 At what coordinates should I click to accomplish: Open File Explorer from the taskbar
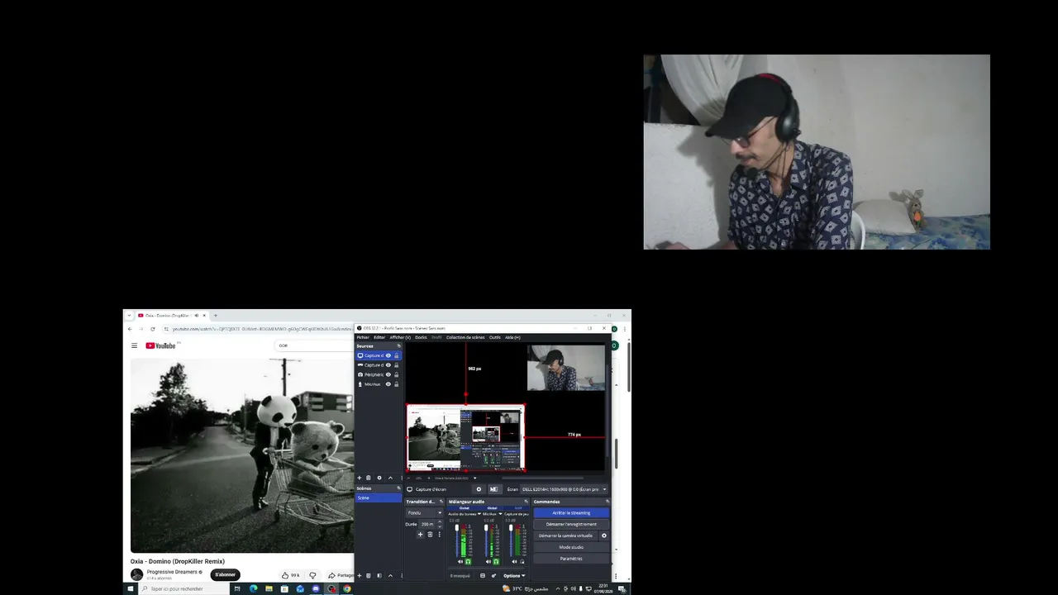(x=269, y=589)
